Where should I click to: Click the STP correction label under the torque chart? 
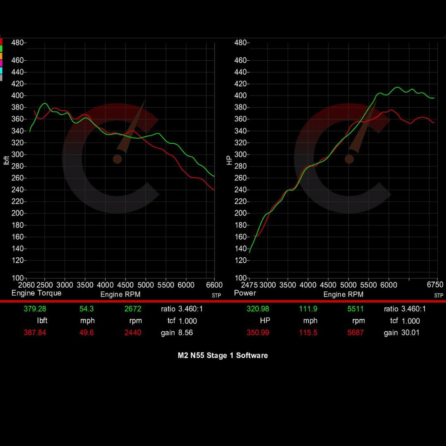point(216,295)
